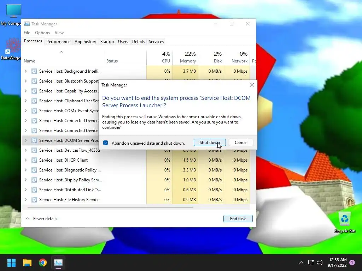362x271 pixels.
Task: Click the network icon in system tray
Action: [x=311, y=263]
